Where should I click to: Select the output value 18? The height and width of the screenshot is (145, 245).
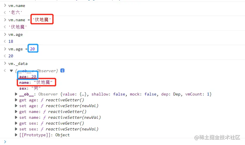(x=11, y=41)
